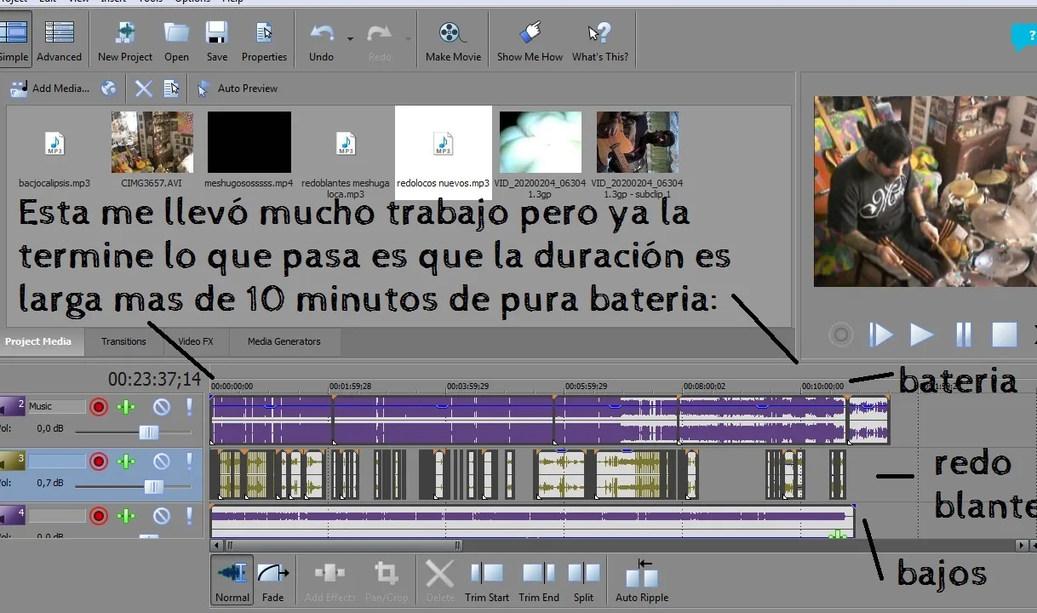Click Trim End
The image size is (1037, 613).
pos(539,581)
